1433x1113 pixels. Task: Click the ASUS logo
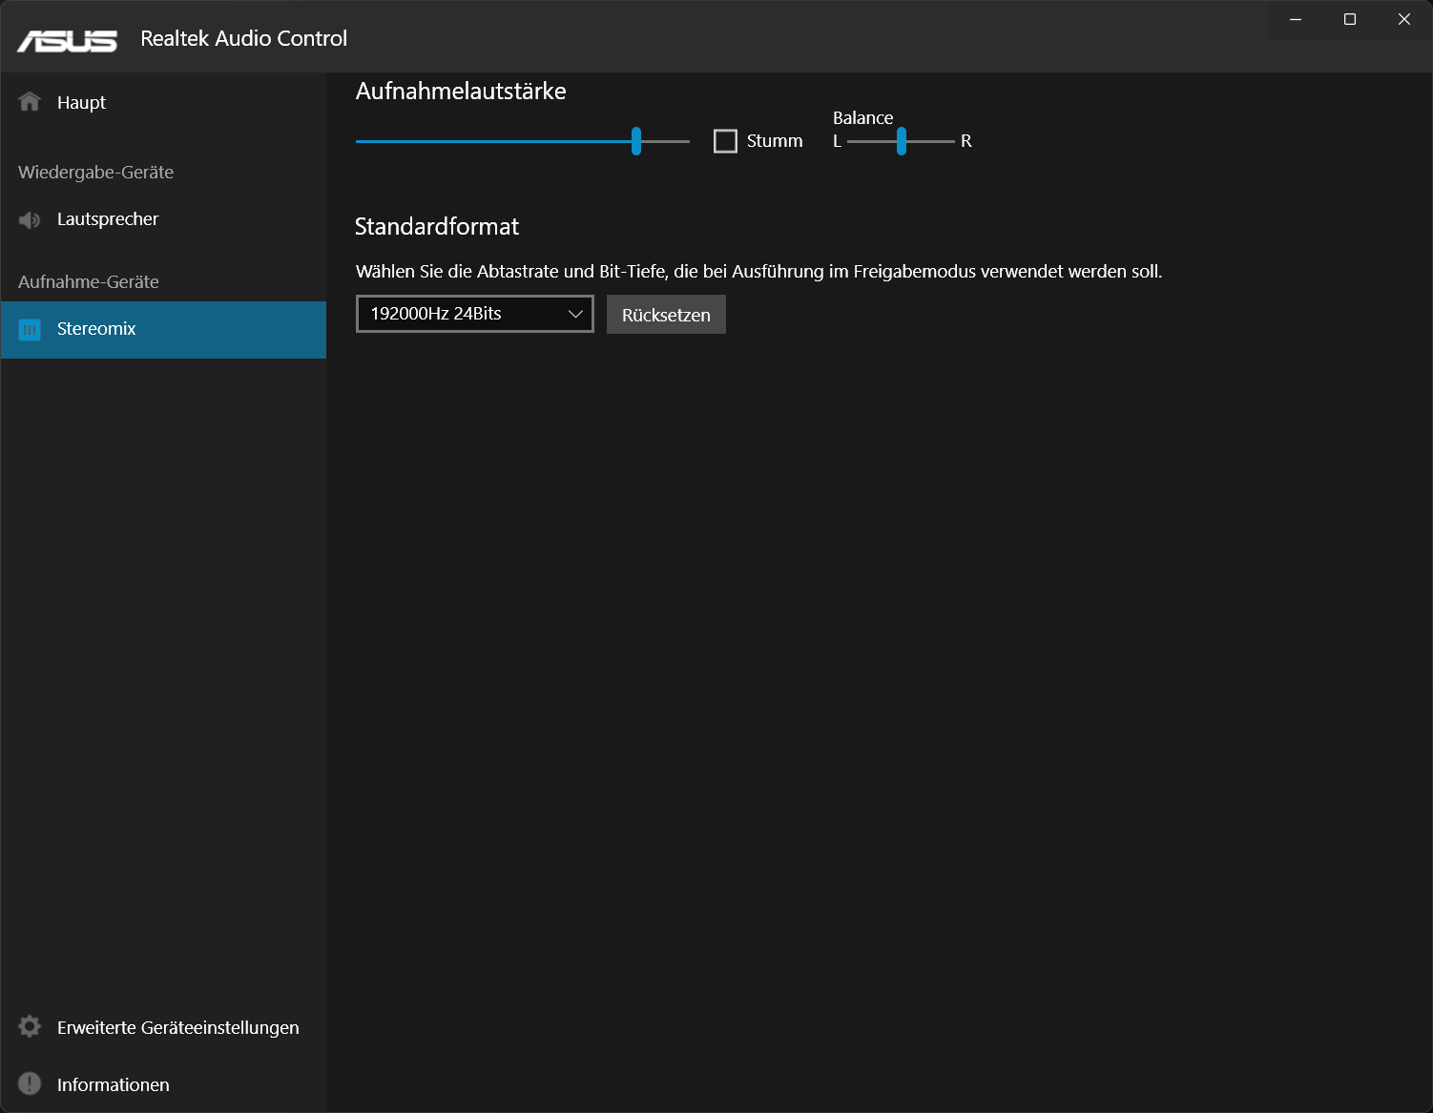pyautogui.click(x=67, y=40)
